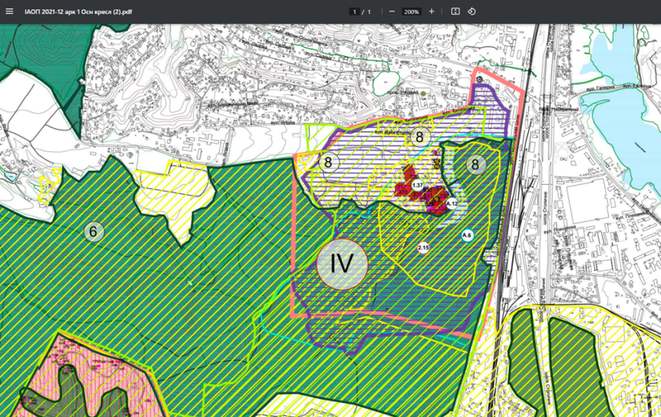
Task: Click the page number input field
Action: 354,11
